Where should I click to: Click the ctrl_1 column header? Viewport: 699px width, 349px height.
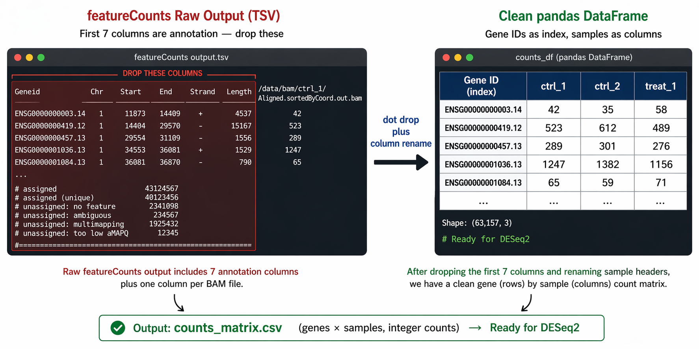pos(554,86)
